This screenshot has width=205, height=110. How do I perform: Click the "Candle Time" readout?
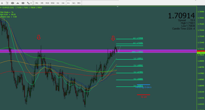[x=183, y=29]
